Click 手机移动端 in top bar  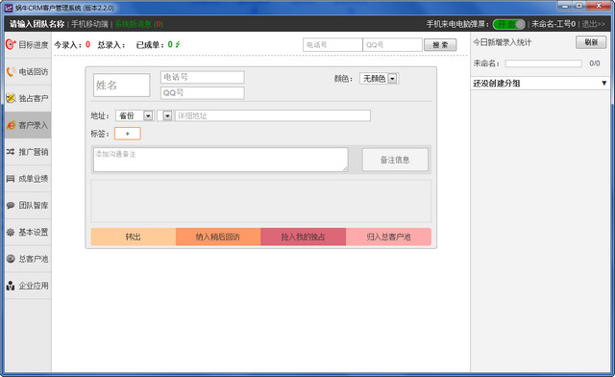tap(89, 24)
